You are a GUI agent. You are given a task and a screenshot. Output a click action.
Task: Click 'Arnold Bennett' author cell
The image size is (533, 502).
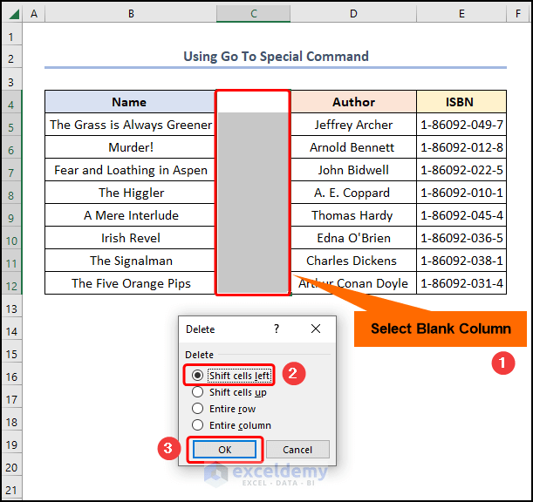(353, 147)
